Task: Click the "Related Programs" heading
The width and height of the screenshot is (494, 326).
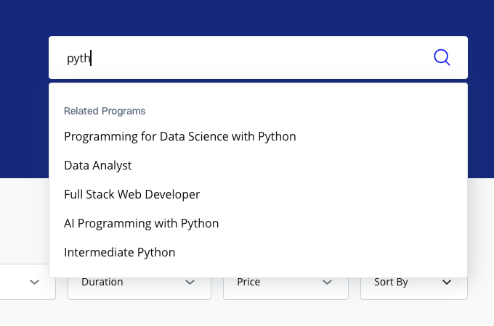Action: [x=105, y=111]
